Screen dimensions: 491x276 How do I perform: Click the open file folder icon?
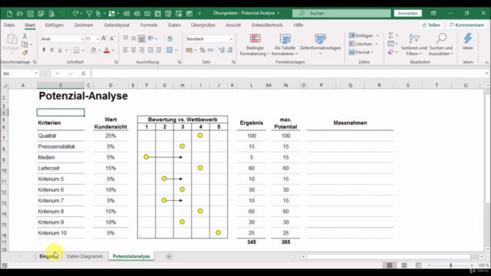[x=20, y=14]
